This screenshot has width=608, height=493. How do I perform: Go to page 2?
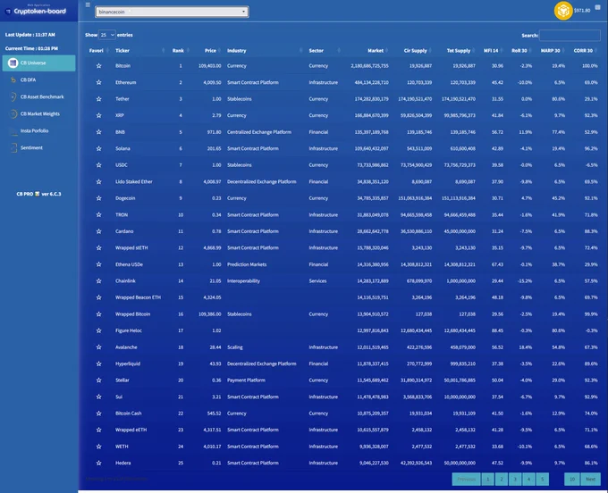502,479
